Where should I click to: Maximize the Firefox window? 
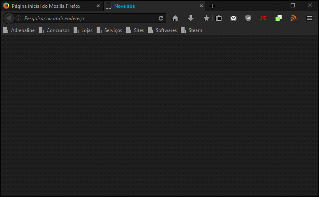tap(293, 5)
